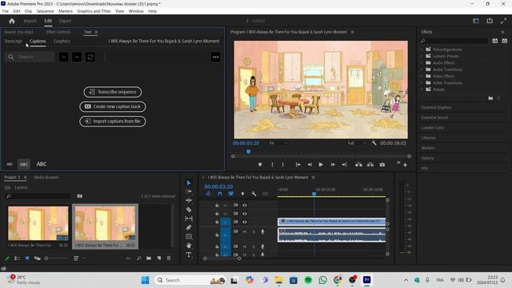Toggle the V1 track eye visibility

[245, 222]
